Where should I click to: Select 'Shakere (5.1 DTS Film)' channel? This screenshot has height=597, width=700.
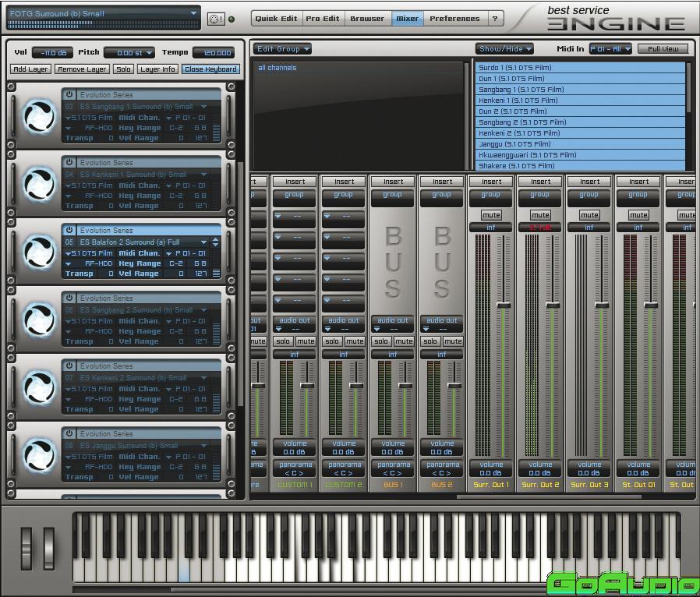[581, 166]
